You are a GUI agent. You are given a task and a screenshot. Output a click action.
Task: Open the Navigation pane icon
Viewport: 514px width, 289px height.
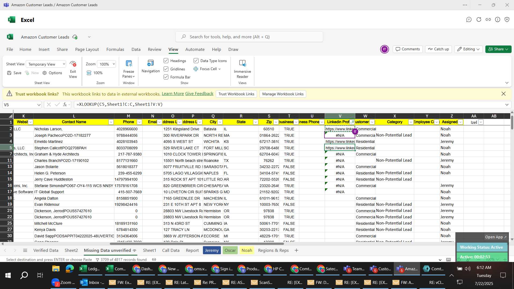[x=150, y=63]
